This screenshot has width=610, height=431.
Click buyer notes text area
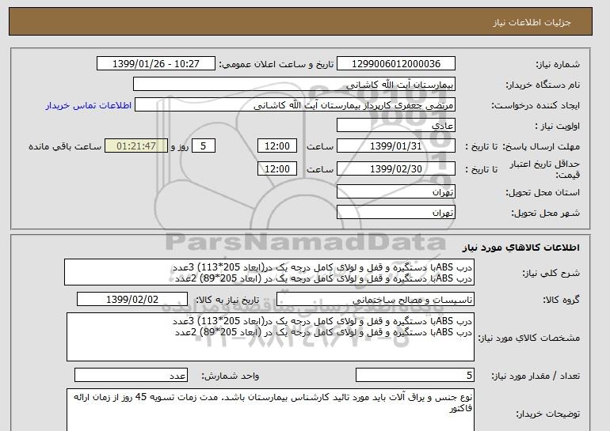pyautogui.click(x=270, y=410)
